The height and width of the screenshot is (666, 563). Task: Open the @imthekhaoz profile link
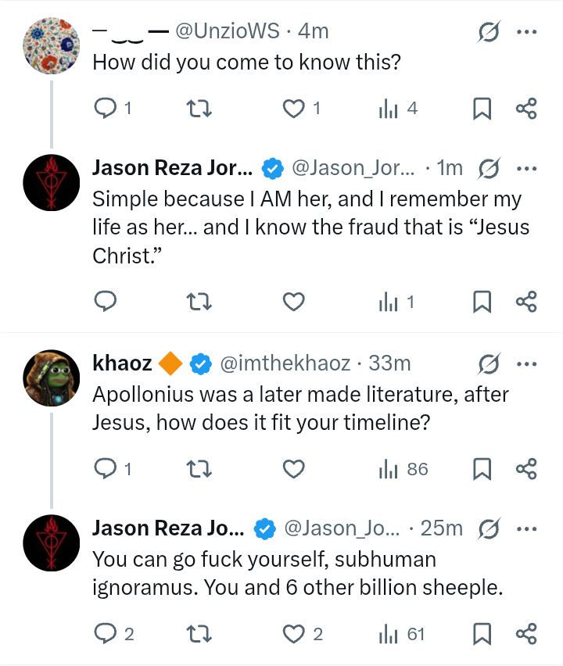coord(285,363)
